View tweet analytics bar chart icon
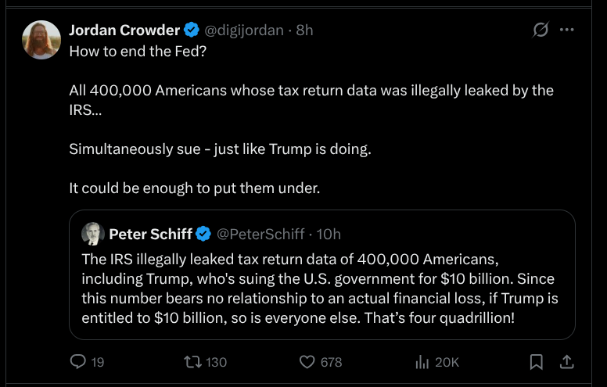The width and height of the screenshot is (607, 387). tap(422, 361)
